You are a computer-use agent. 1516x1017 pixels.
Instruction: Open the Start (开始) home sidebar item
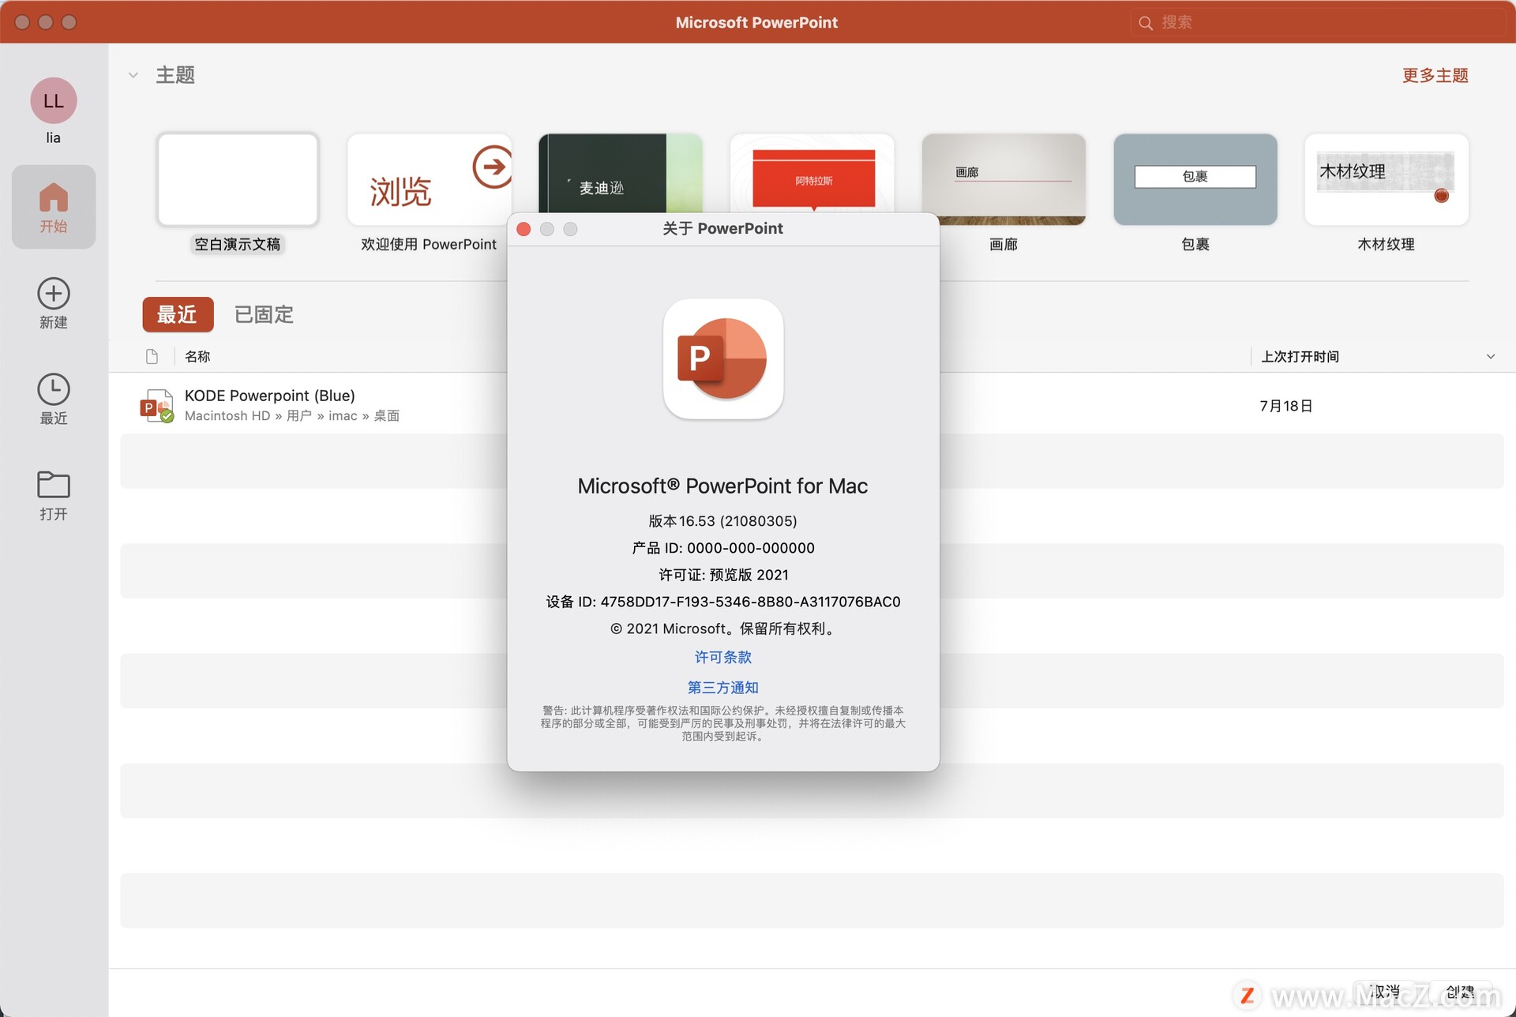(53, 207)
